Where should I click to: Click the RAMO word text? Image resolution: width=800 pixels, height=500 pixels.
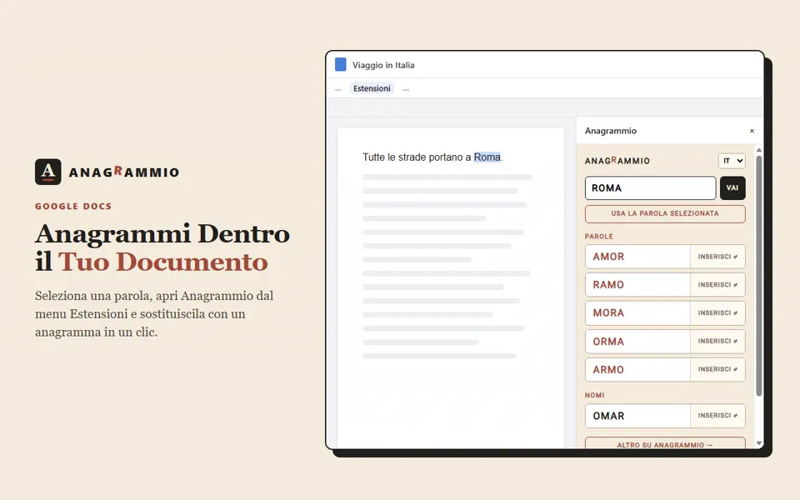(x=608, y=285)
